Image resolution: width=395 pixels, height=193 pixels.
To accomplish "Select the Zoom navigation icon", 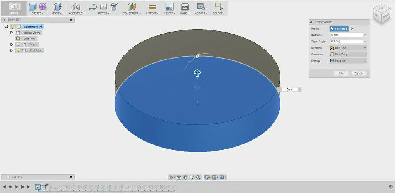I will [x=192, y=178].
